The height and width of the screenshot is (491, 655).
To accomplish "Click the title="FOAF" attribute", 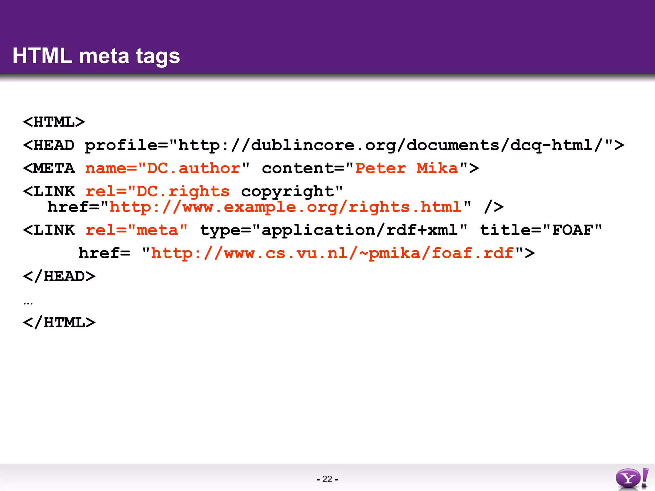I will [541, 230].
